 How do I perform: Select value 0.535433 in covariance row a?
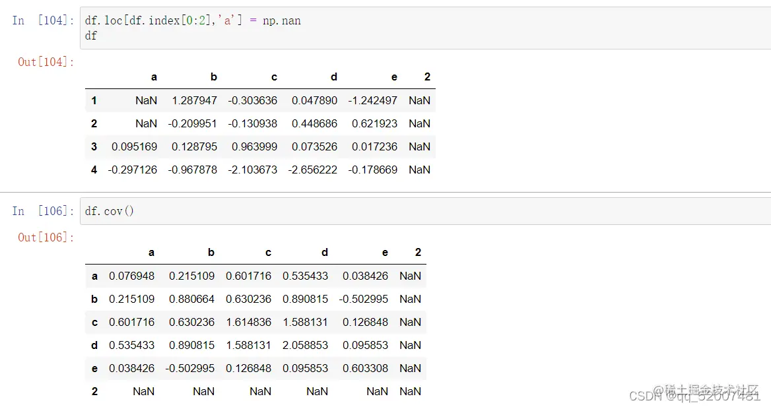tap(305, 276)
